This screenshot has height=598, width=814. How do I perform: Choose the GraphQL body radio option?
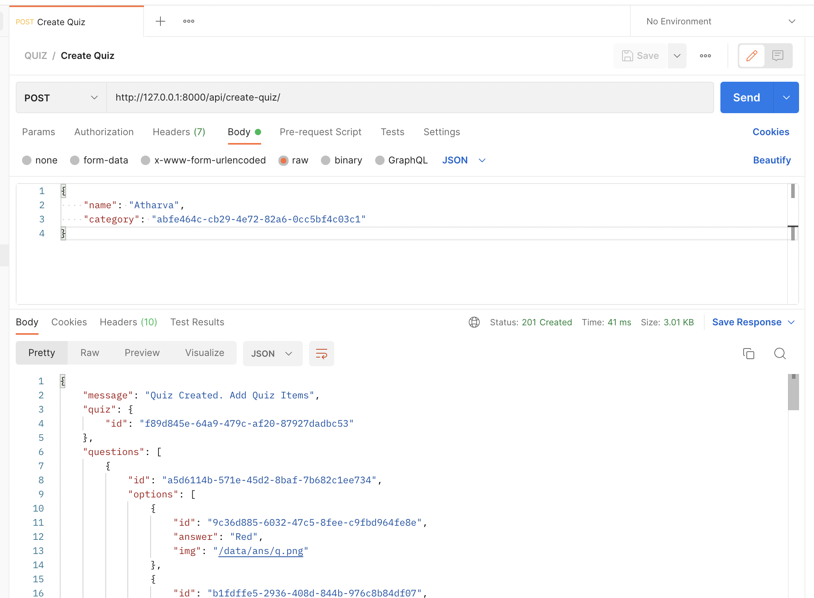pos(379,160)
